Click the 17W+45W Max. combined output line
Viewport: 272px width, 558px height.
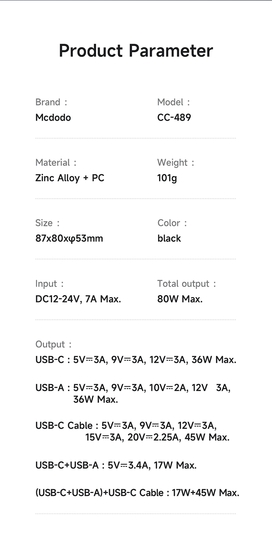coord(137,493)
